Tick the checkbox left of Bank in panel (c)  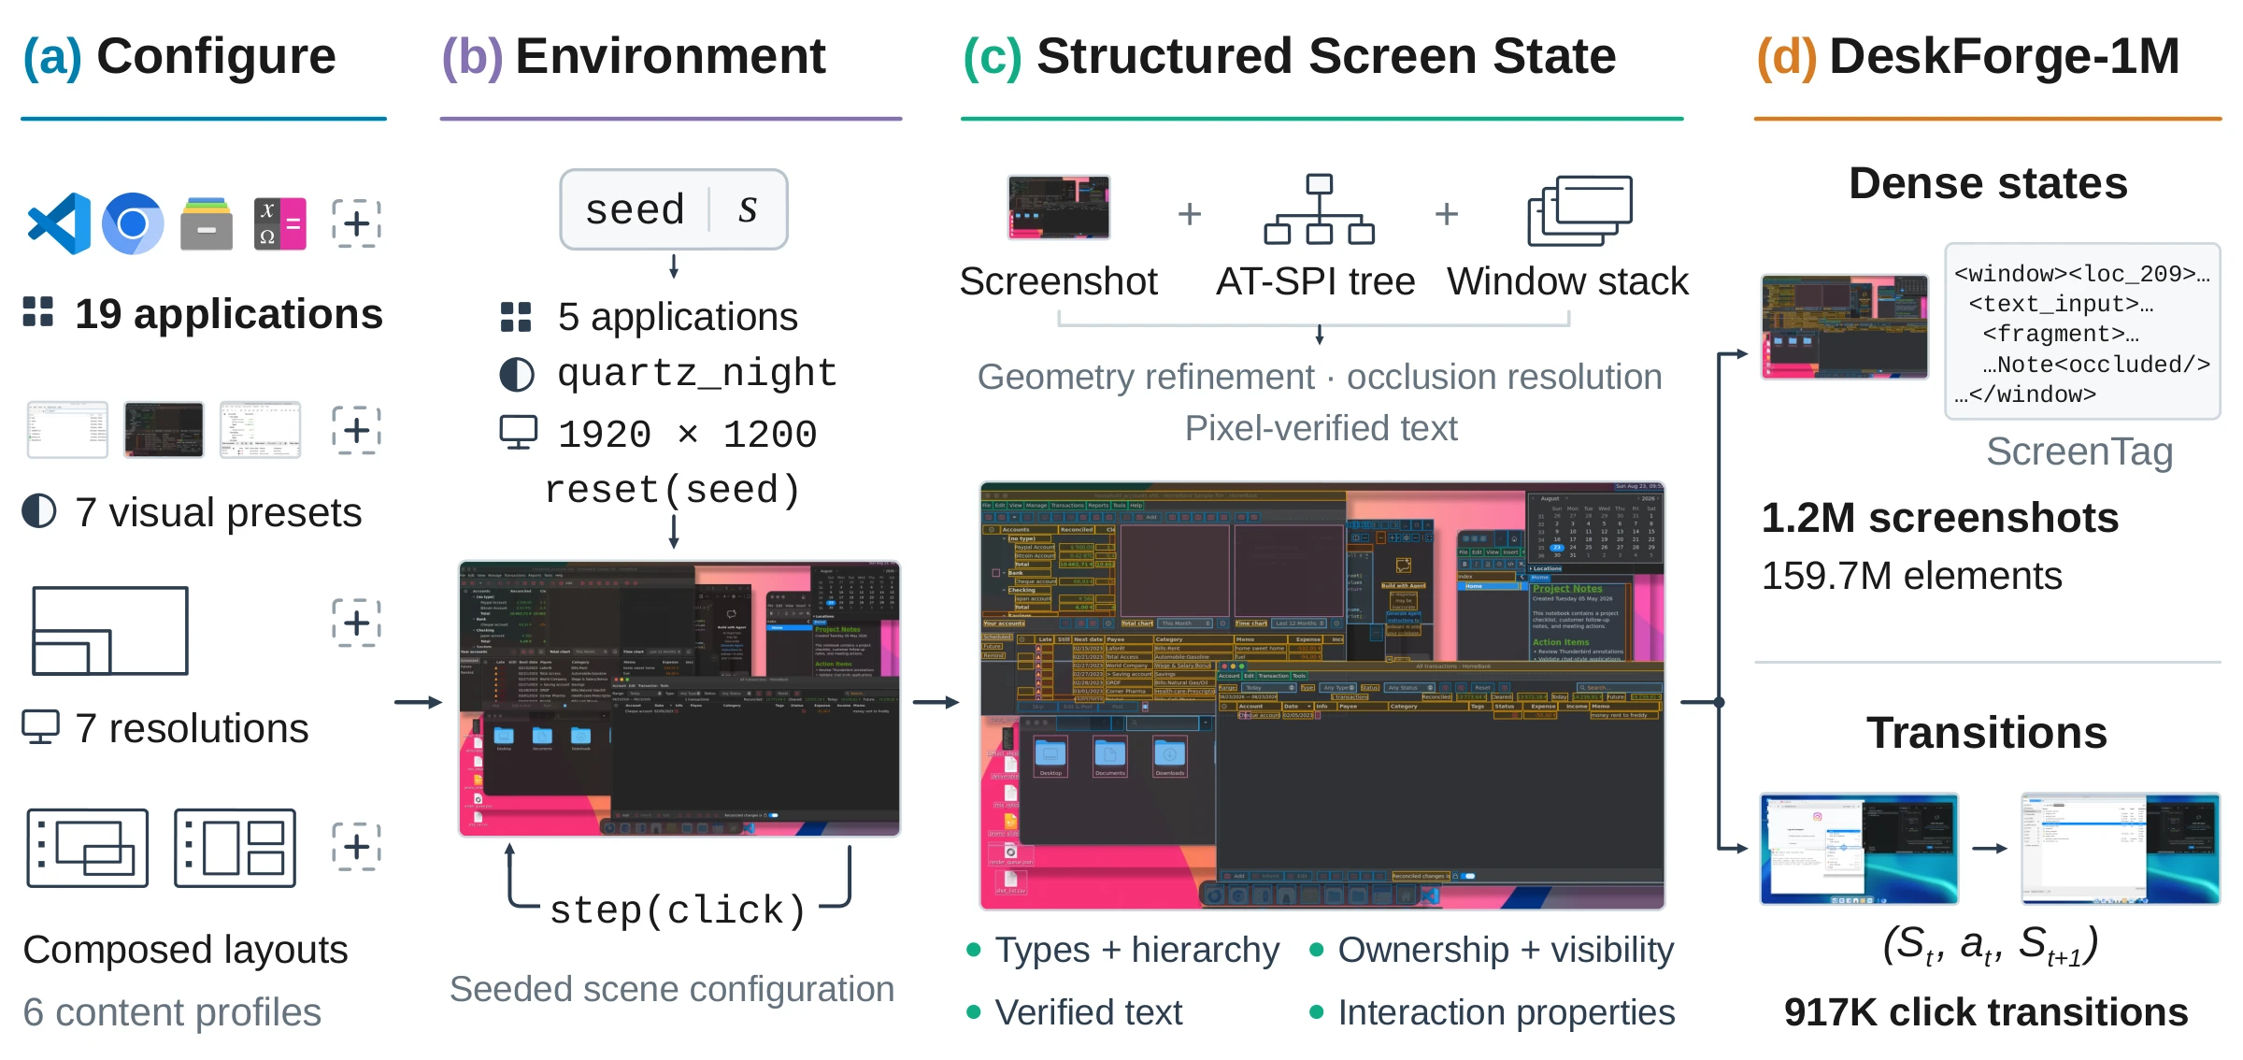click(x=996, y=573)
